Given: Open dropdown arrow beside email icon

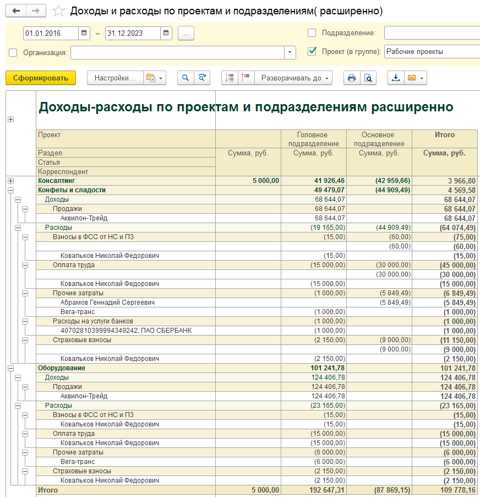Looking at the screenshot, I should 422,78.
